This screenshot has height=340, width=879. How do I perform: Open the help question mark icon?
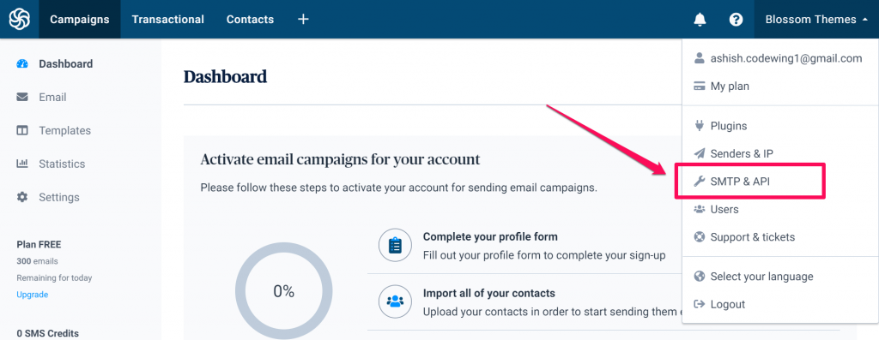click(736, 20)
